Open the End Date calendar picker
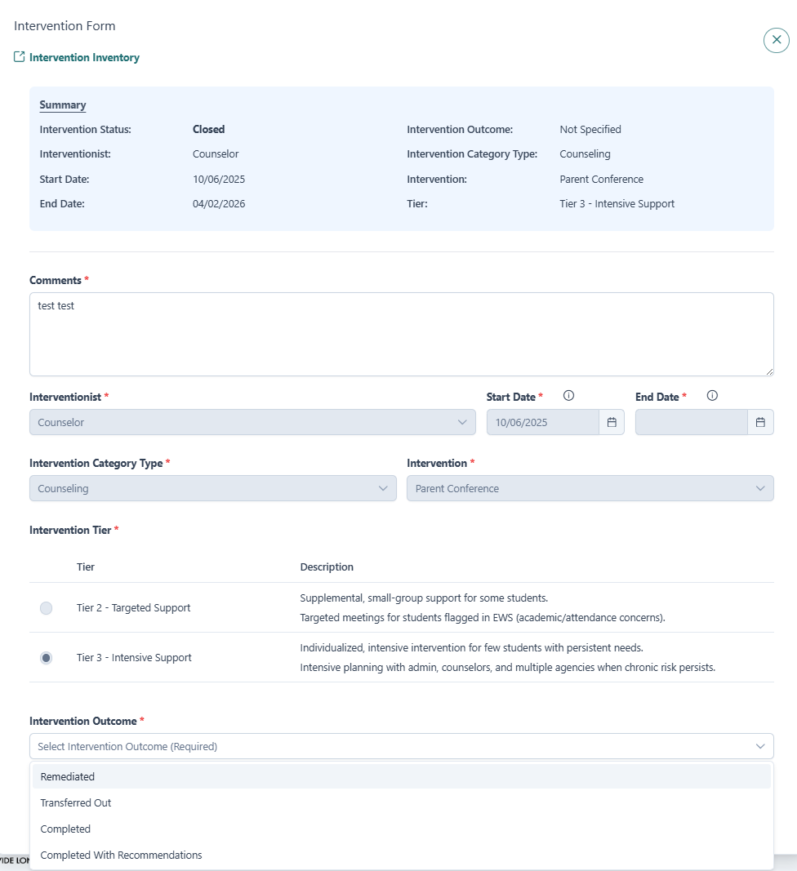This screenshot has height=871, width=797. [760, 422]
